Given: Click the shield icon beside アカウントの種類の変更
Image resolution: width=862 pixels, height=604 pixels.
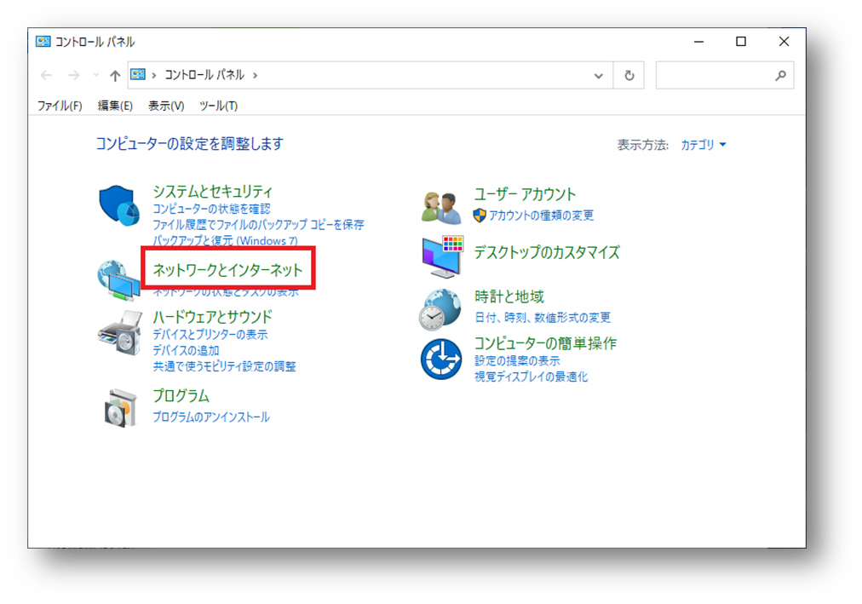Looking at the screenshot, I should pyautogui.click(x=480, y=216).
